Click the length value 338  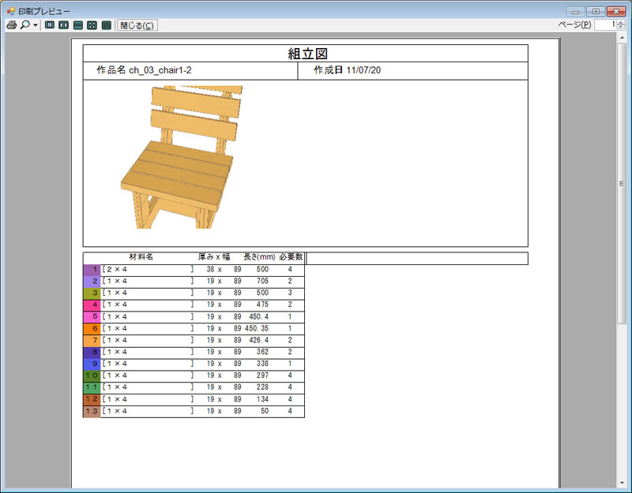(x=262, y=364)
